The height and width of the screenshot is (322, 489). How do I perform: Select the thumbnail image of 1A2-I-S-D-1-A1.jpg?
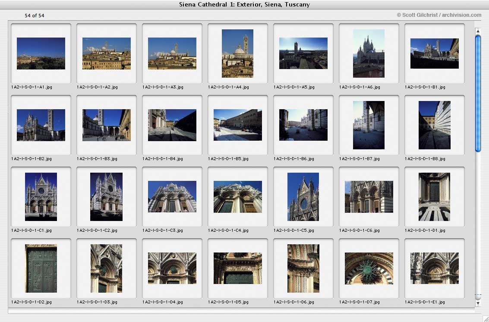click(41, 54)
